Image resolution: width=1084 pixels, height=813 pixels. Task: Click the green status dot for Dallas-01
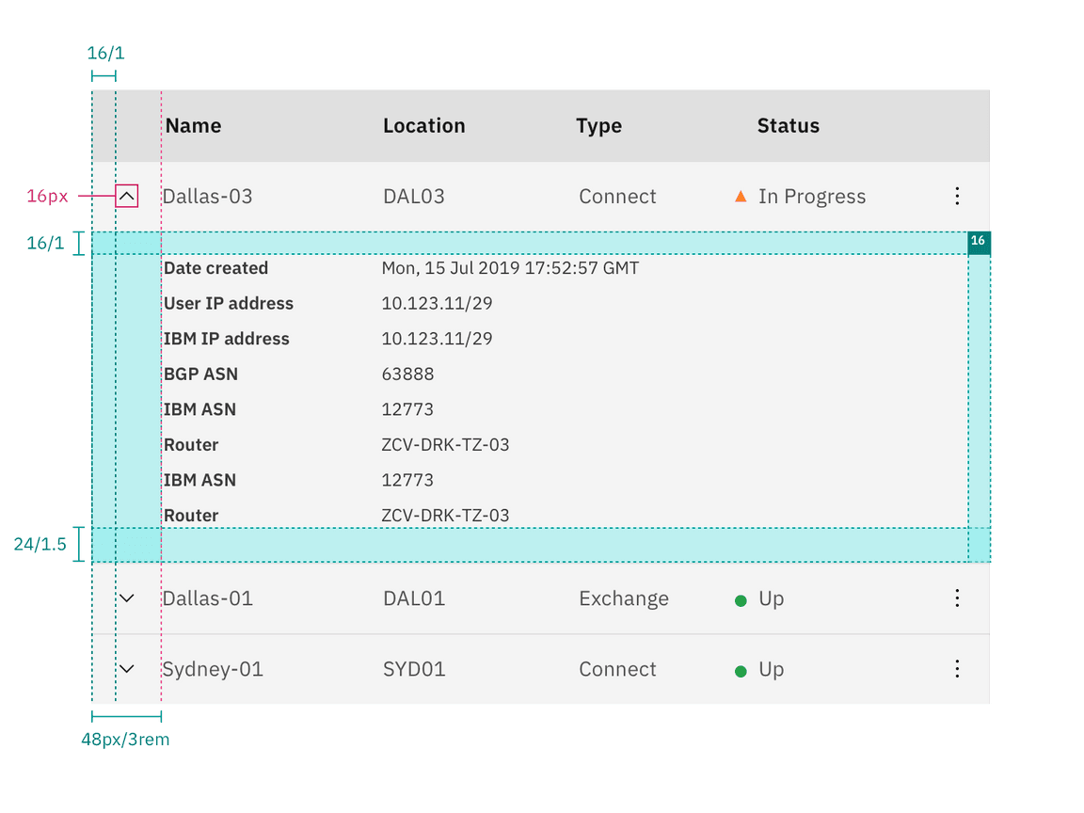coord(741,600)
